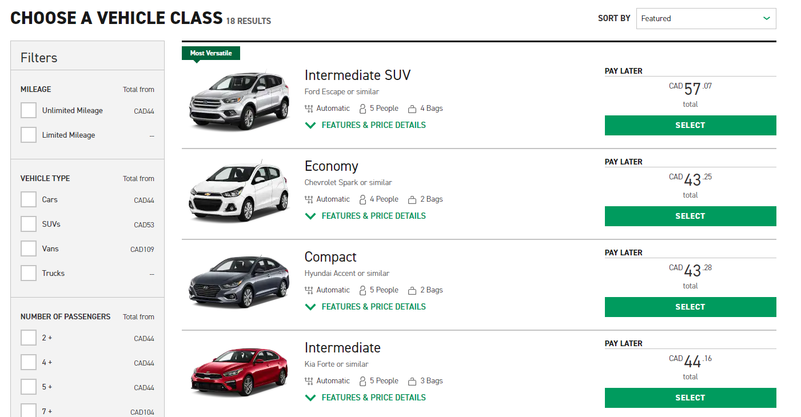Click the Most Versatile badge
This screenshot has width=801, height=417.
click(x=211, y=53)
